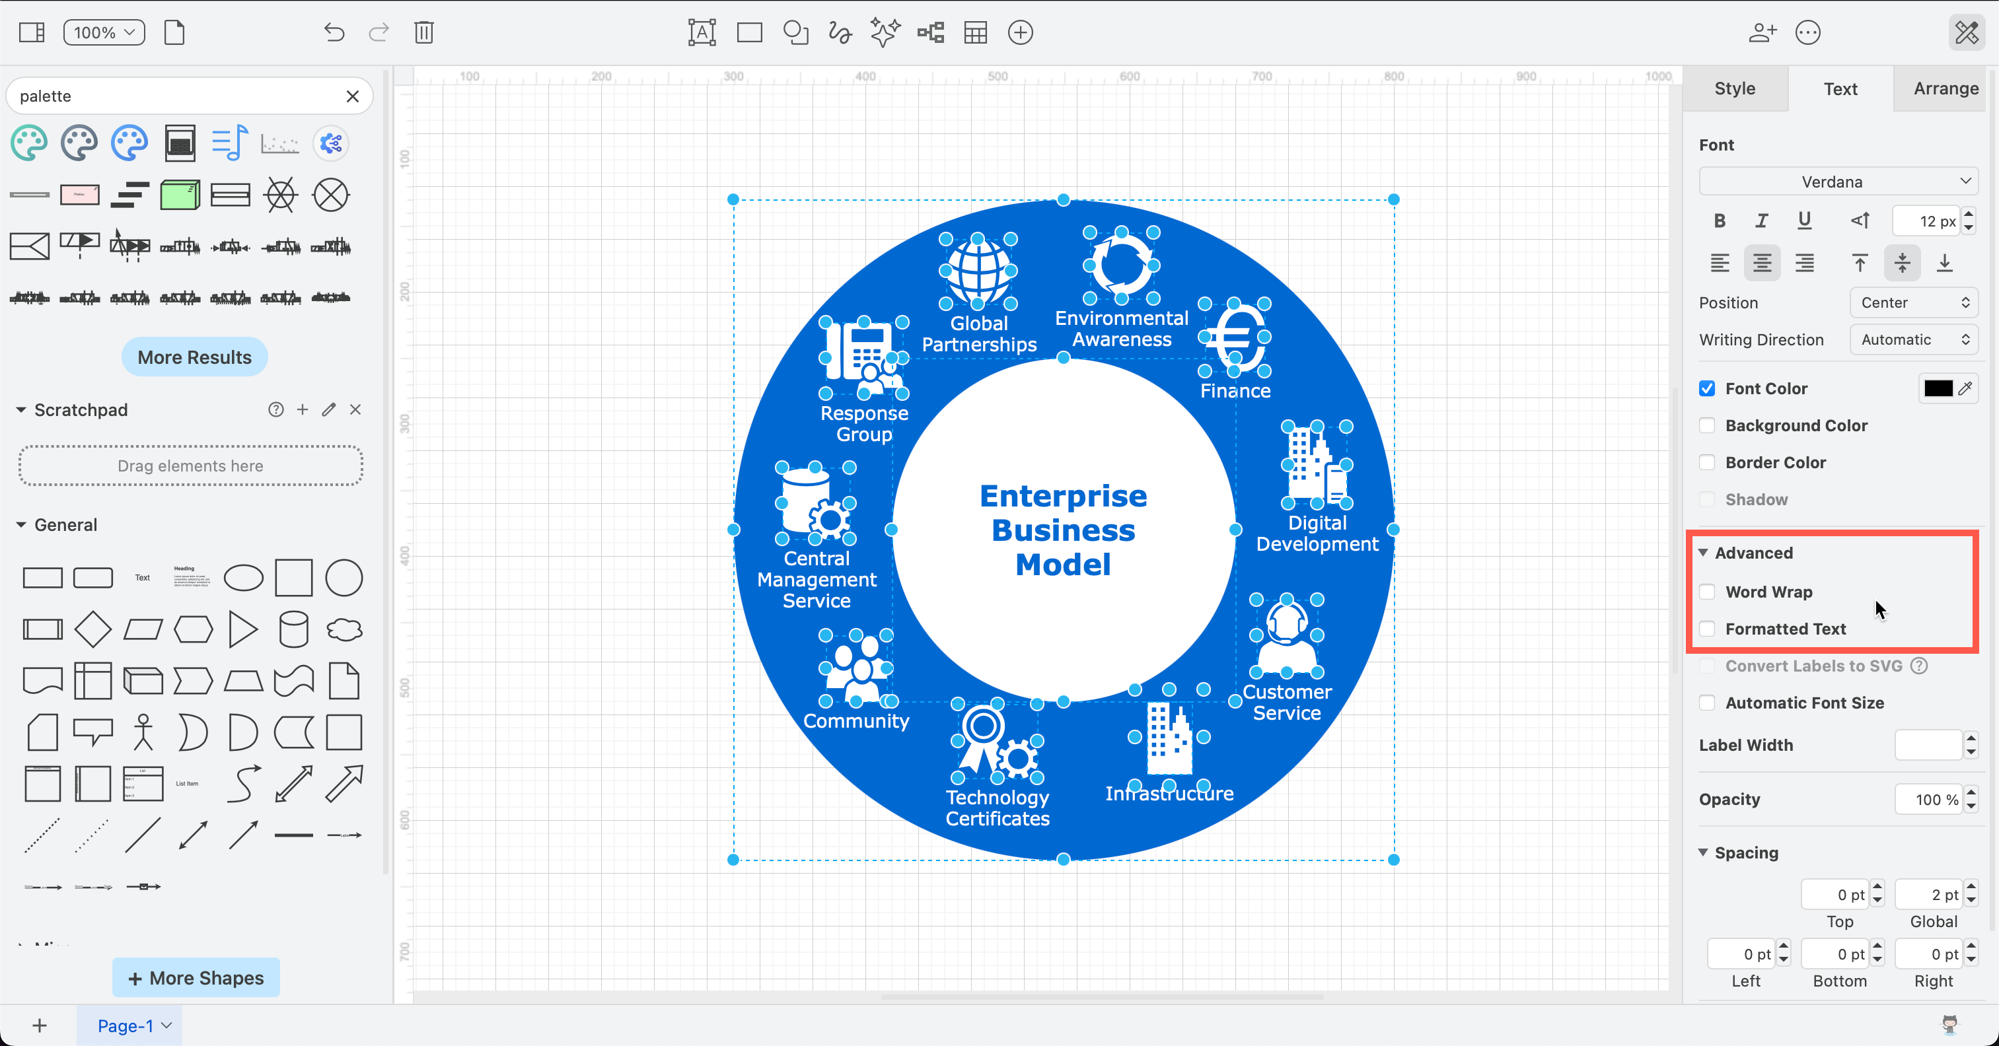
Task: Enable the Automatic Font Size checkbox
Action: [x=1706, y=703]
